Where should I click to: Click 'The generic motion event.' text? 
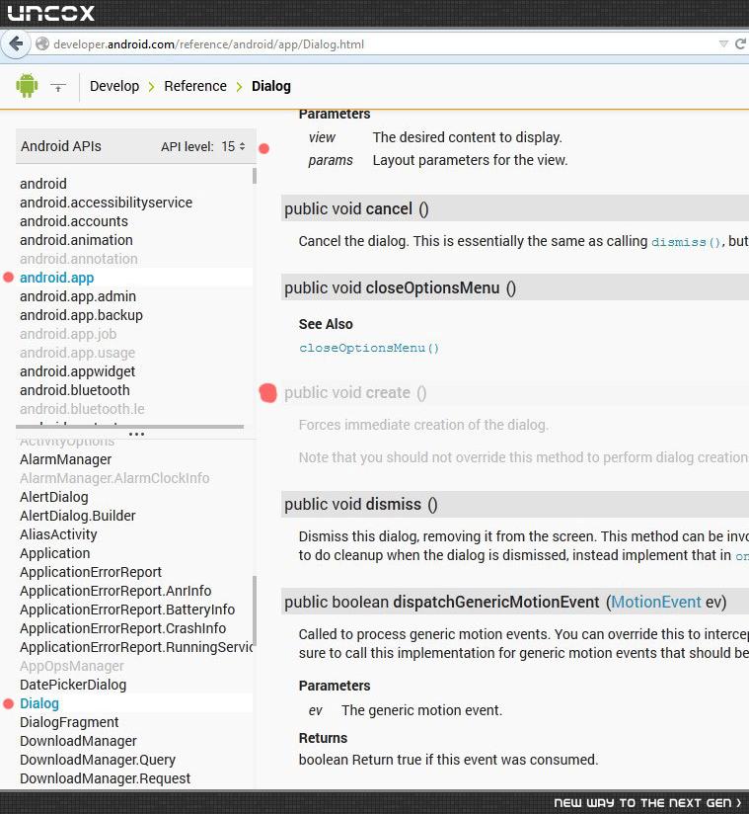point(421,710)
